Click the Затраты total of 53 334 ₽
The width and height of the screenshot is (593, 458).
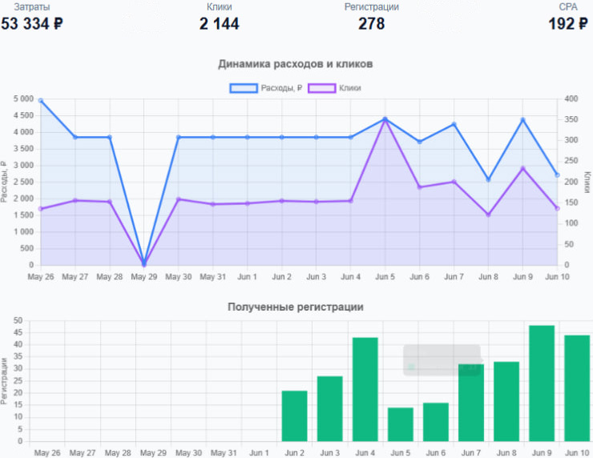[x=32, y=24]
